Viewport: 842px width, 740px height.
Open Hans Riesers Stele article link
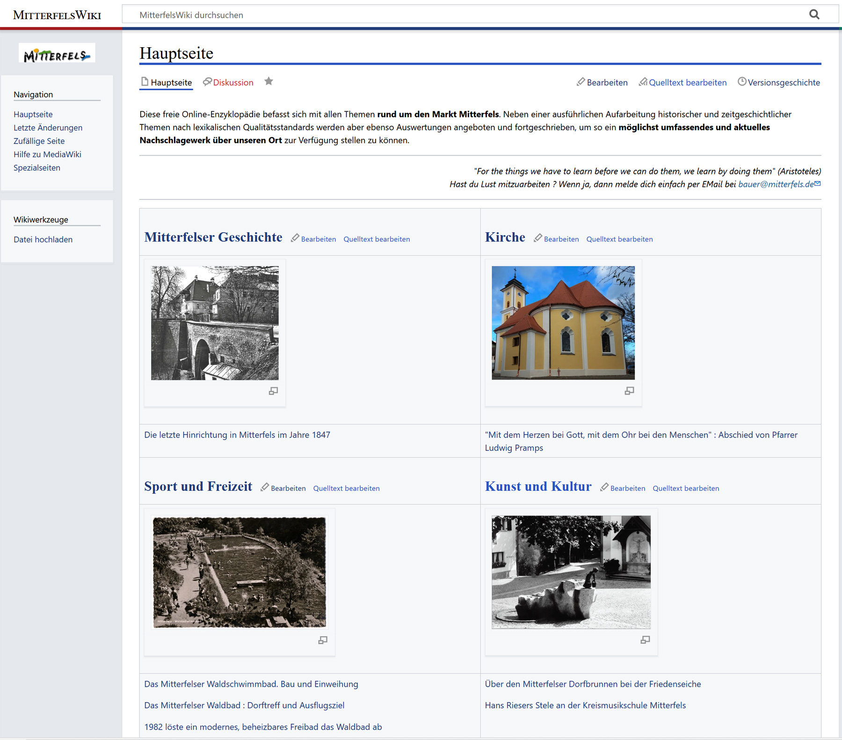585,705
